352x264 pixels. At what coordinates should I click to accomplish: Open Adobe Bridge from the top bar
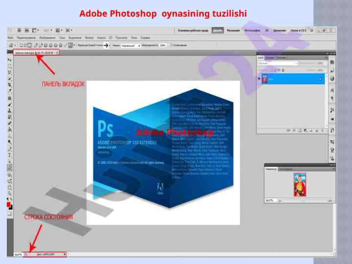(19, 30)
